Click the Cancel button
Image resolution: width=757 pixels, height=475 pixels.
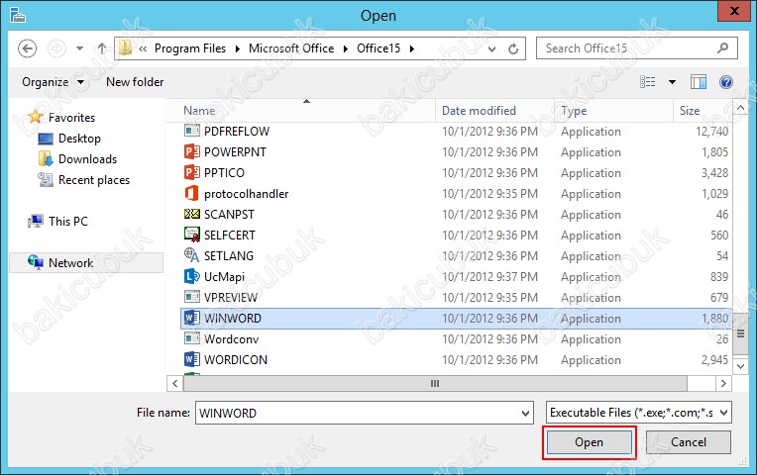(x=688, y=442)
